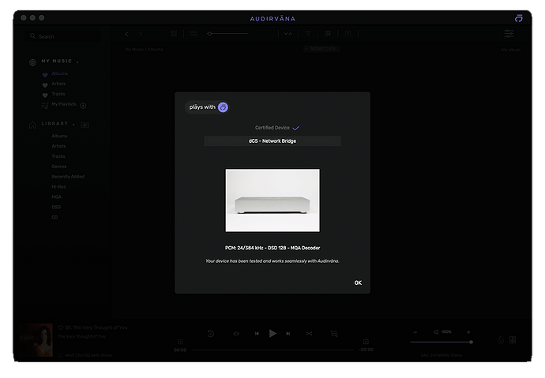Image resolution: width=545 pixels, height=378 pixels.
Task: Open the CD library category
Action: tap(54, 217)
